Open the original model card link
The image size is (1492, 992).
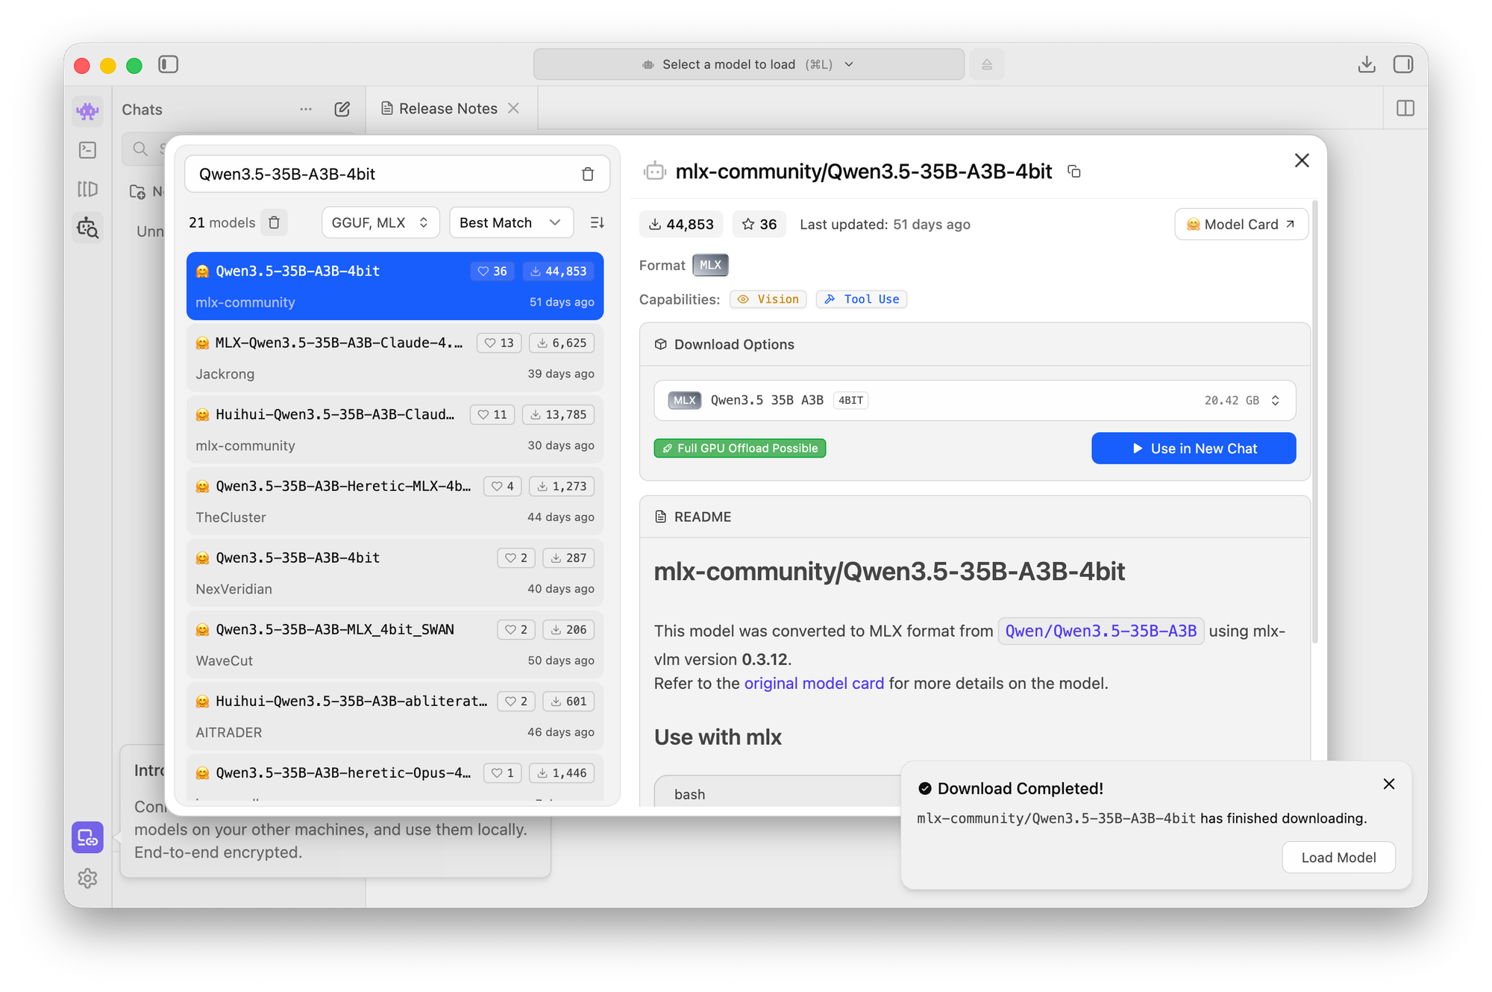pyautogui.click(x=814, y=683)
